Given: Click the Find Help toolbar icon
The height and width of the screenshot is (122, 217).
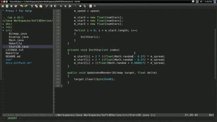Looking at the screenshot, I should coord(95,6).
